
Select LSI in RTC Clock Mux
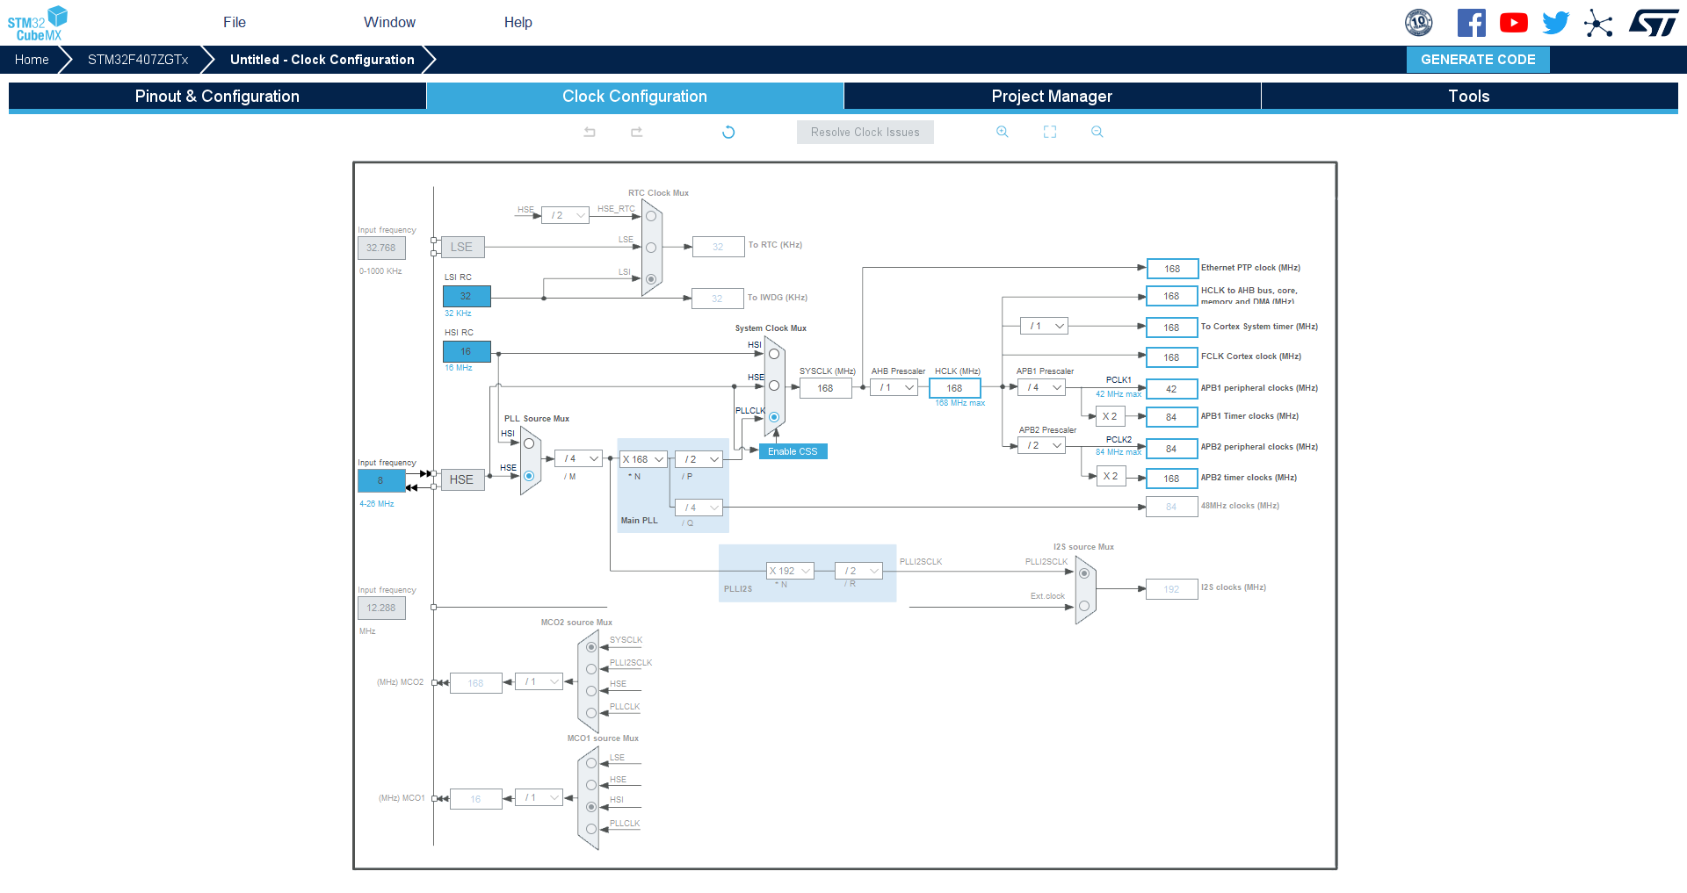(651, 279)
